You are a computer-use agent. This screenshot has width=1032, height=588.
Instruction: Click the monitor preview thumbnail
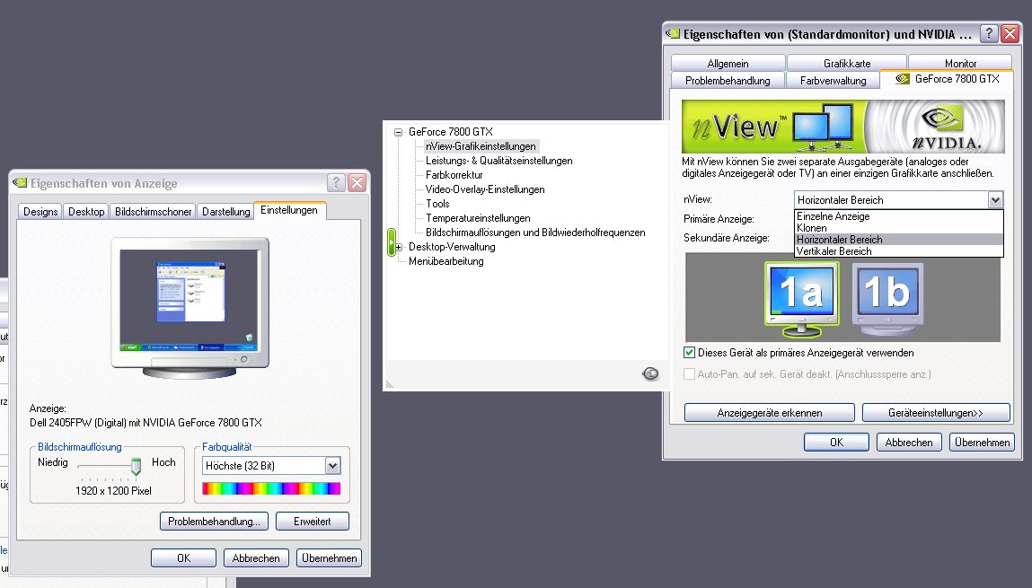tap(190, 308)
